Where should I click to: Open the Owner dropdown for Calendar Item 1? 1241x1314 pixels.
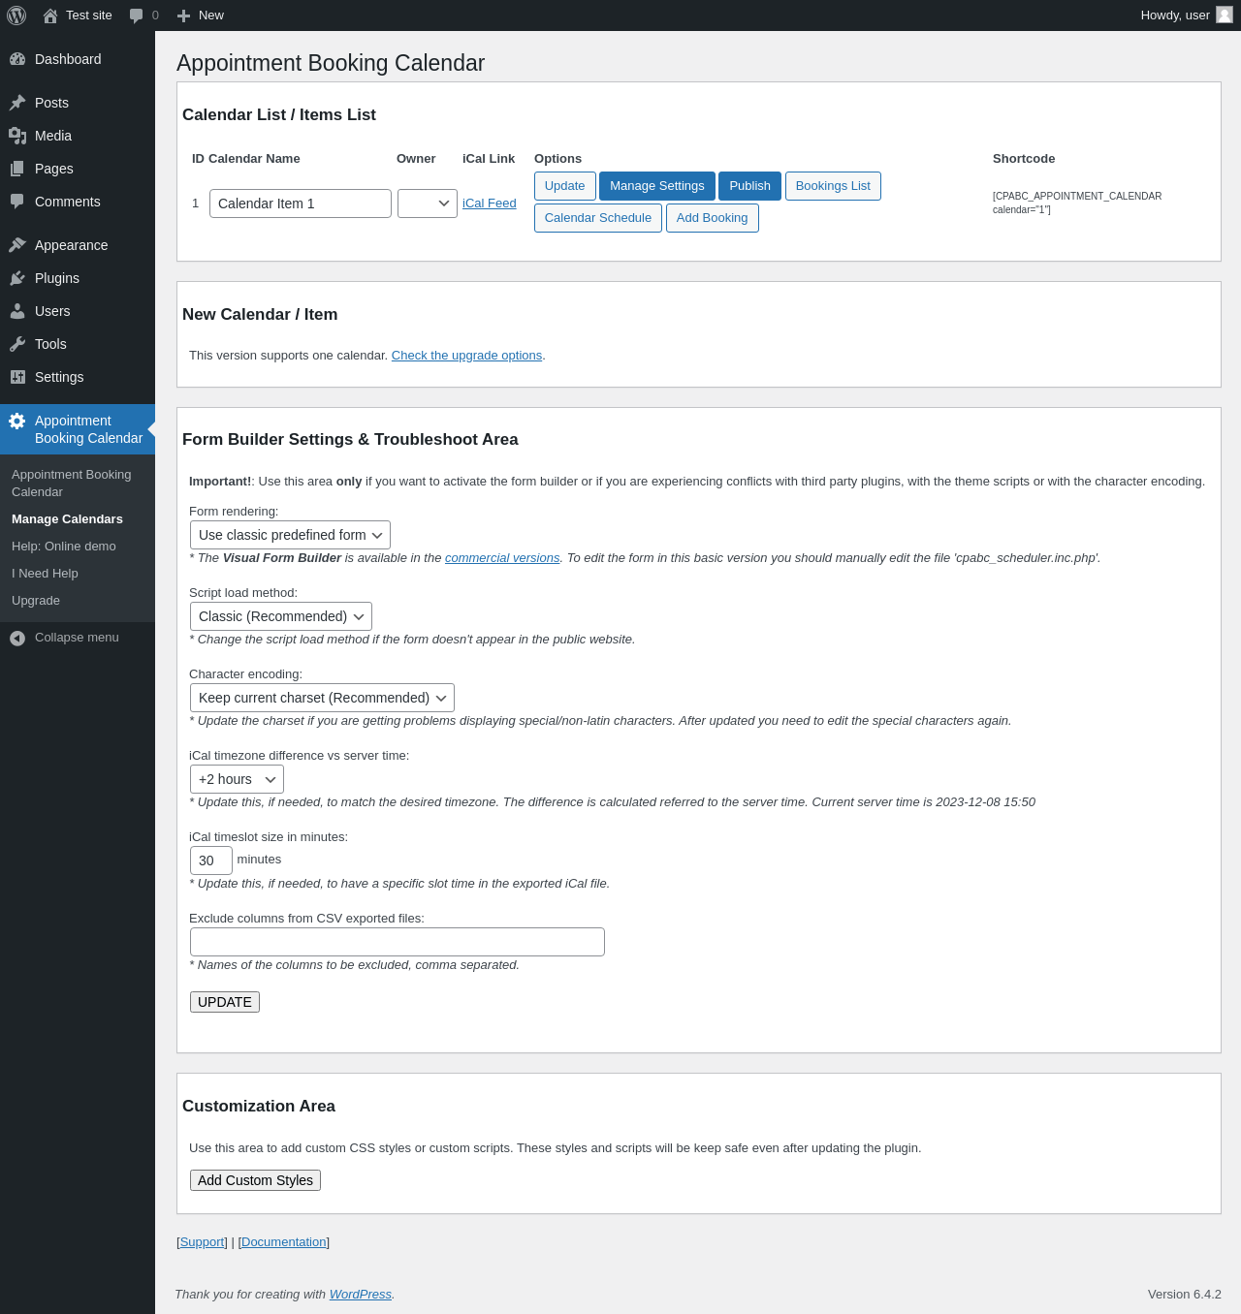(x=427, y=203)
